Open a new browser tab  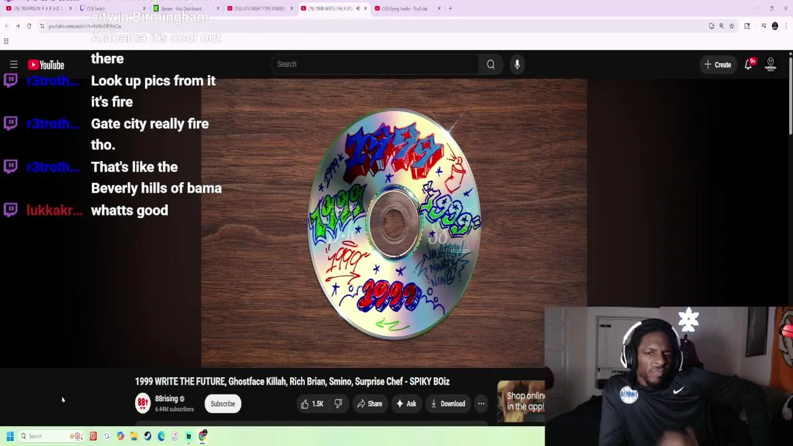[450, 9]
